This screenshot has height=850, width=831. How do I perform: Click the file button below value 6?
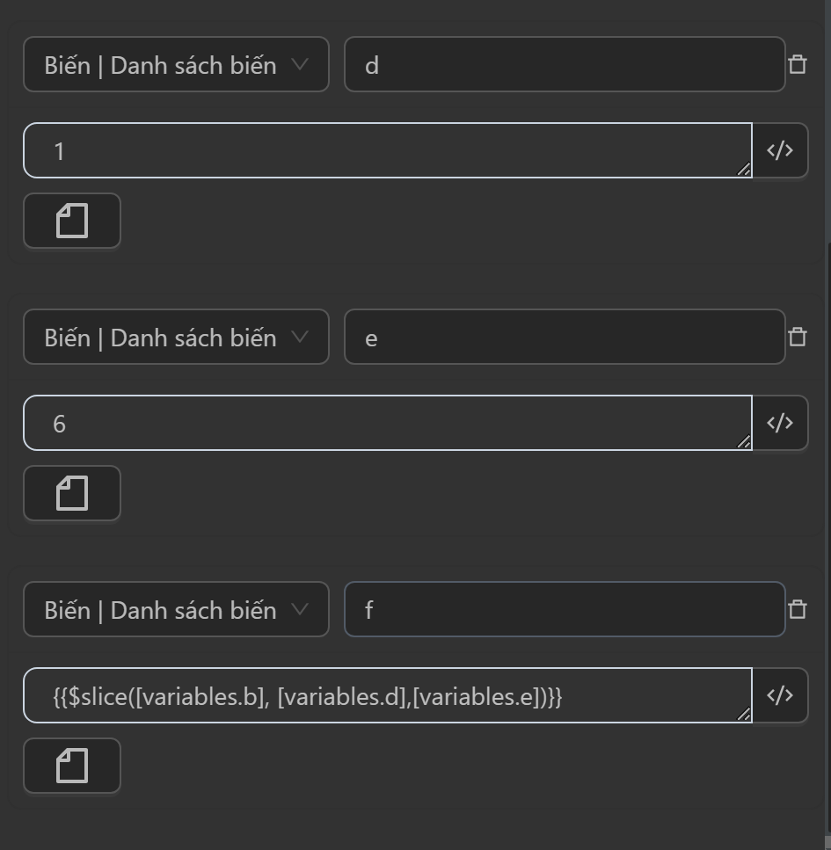coord(72,493)
